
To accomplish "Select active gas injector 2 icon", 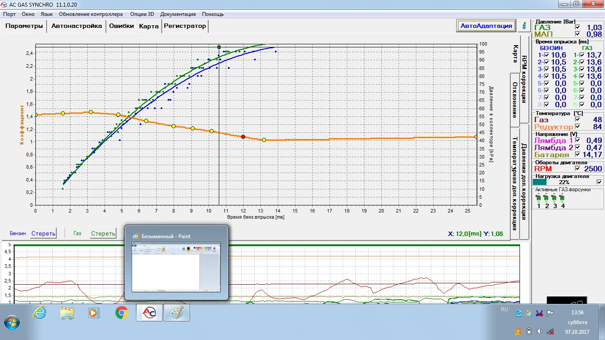I will 547,197.
